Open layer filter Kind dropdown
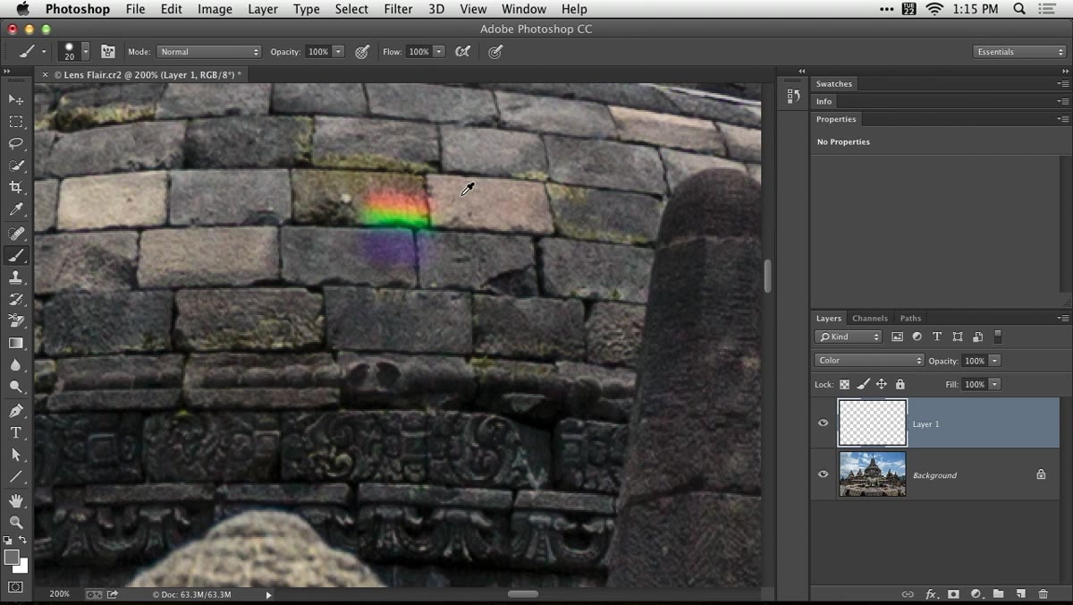This screenshot has height=605, width=1073. (x=849, y=337)
